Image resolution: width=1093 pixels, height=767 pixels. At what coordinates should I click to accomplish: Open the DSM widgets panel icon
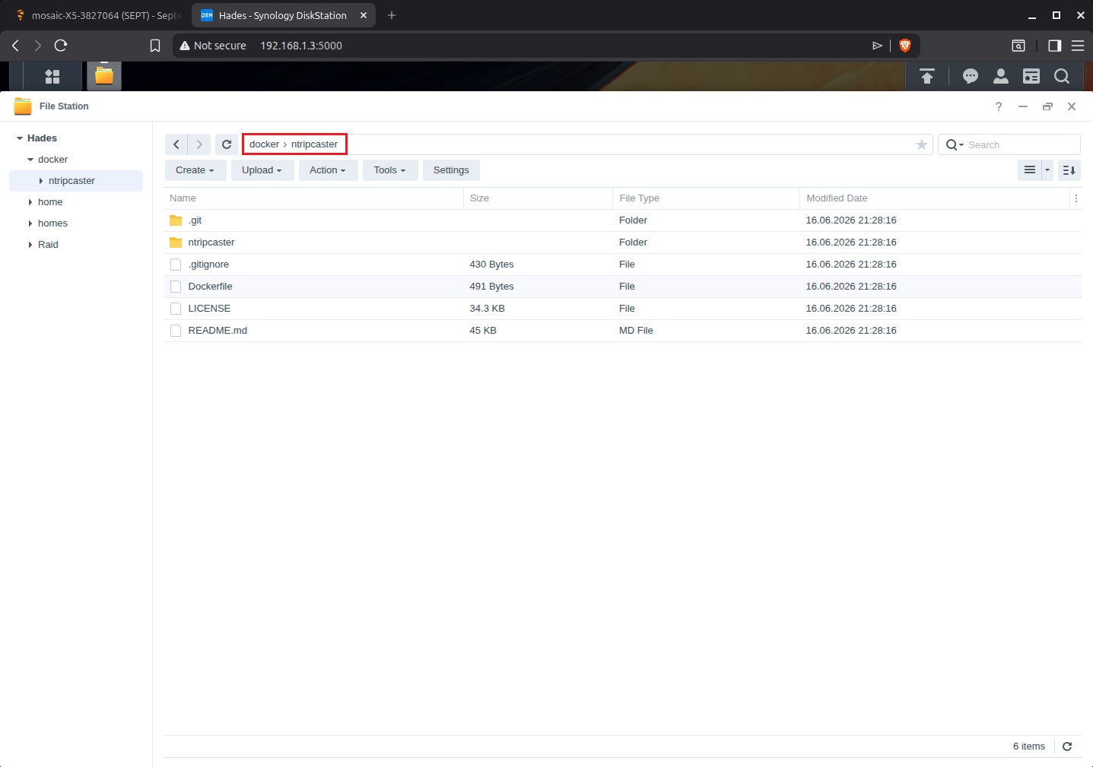[1031, 76]
